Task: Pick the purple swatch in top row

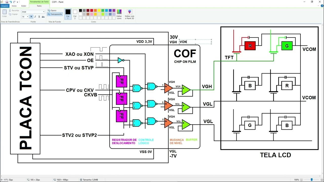Action: click(114, 11)
